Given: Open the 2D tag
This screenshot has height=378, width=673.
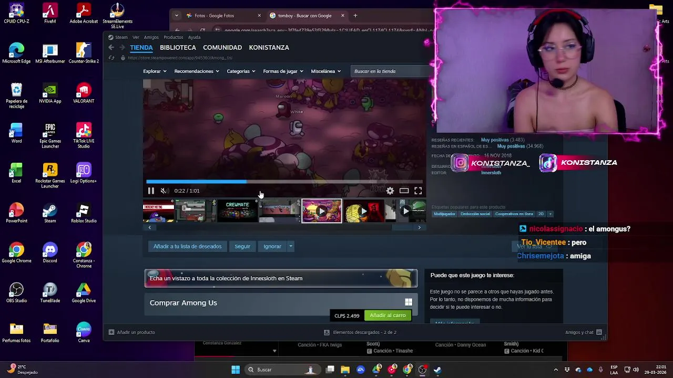Looking at the screenshot, I should (x=541, y=214).
